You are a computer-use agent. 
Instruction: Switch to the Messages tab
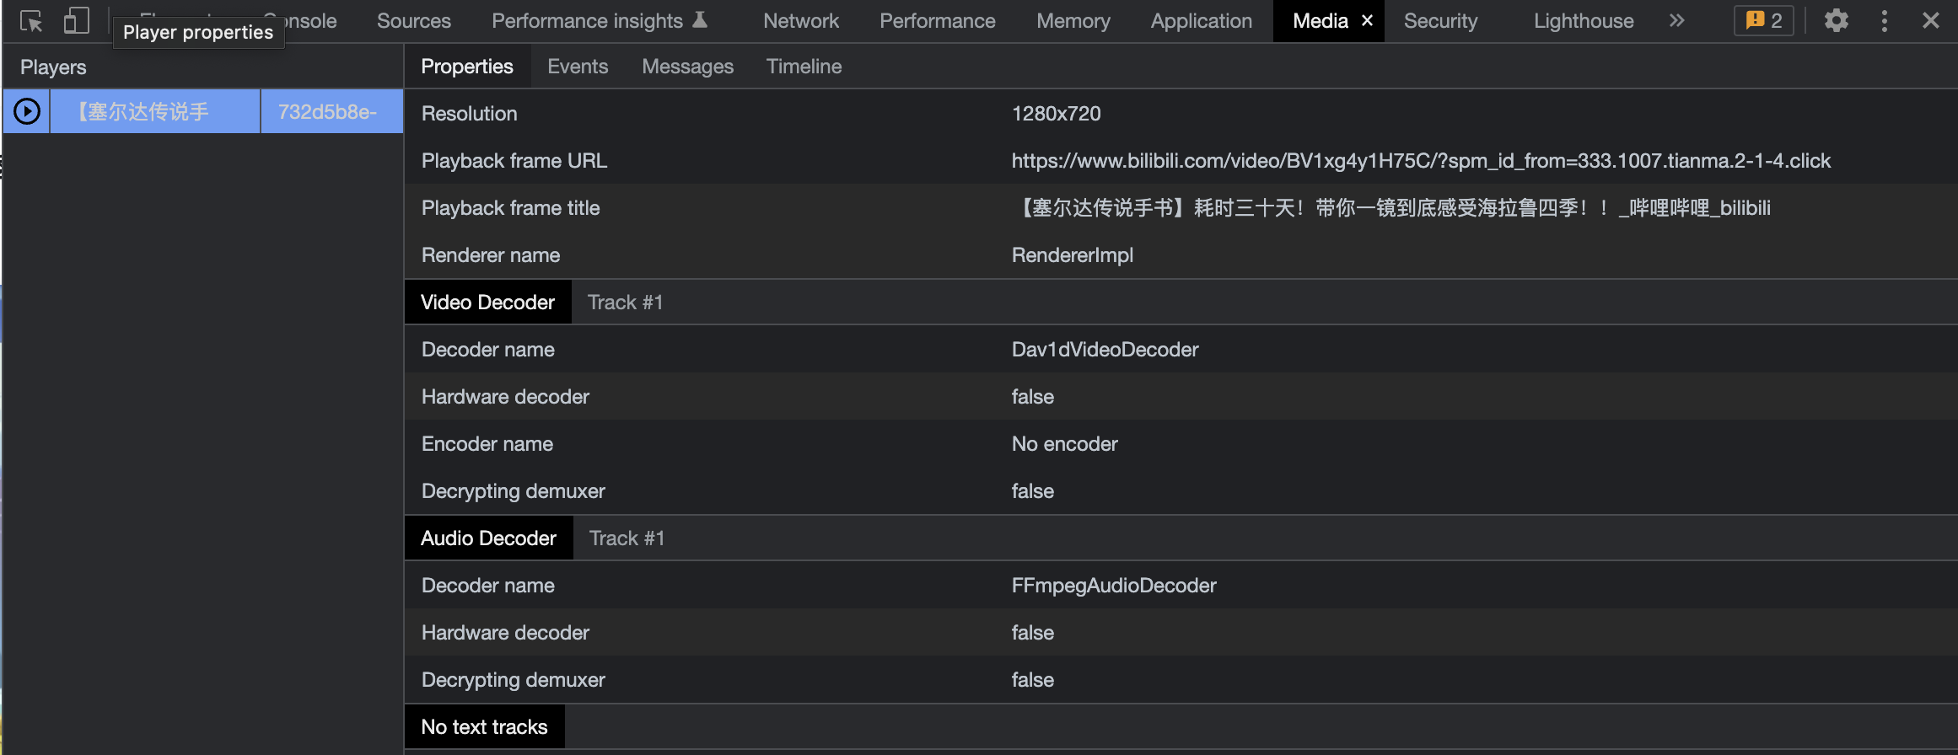[x=687, y=67]
